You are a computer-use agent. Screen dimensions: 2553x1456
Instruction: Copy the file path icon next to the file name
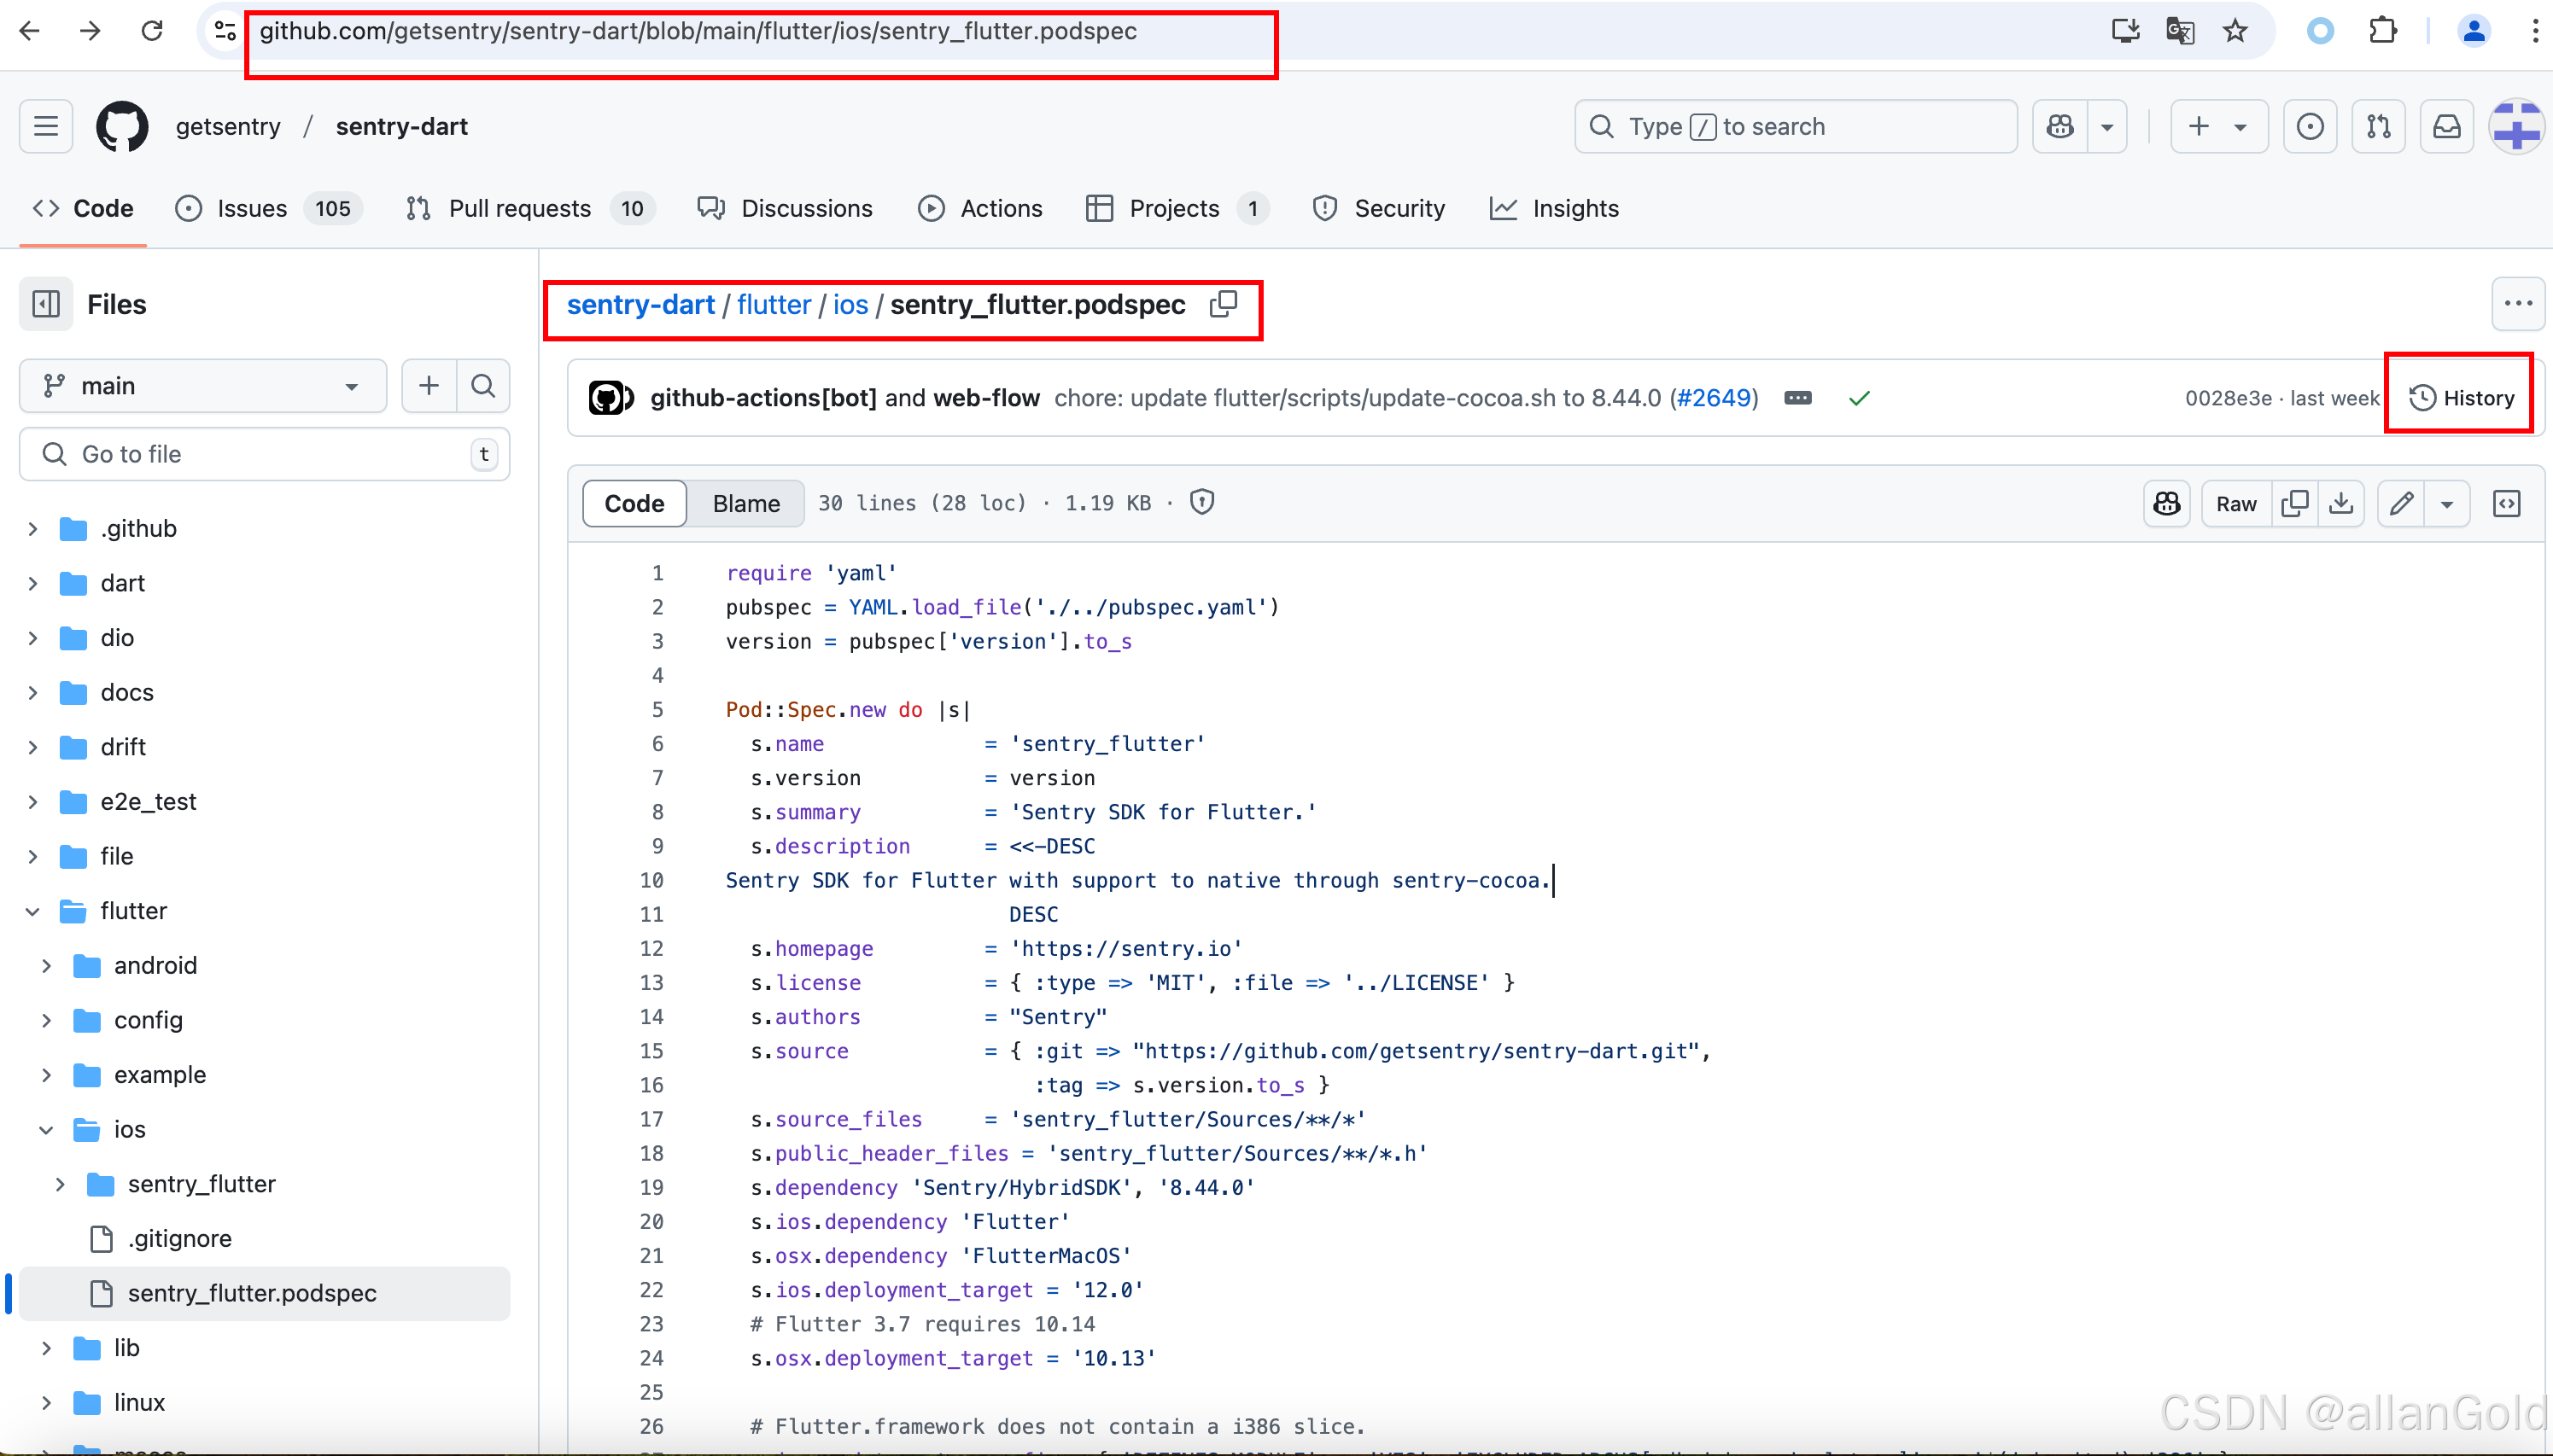point(1223,304)
